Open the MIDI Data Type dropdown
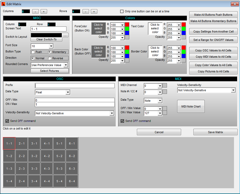 [x=160, y=101]
